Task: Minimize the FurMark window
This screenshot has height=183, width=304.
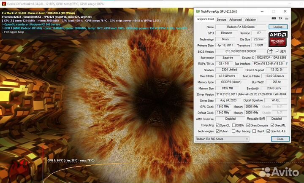Action: click(x=290, y=4)
